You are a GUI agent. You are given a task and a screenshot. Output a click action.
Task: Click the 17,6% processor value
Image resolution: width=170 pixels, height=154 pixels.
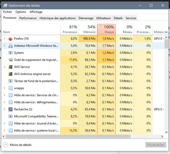pyautogui.click(x=73, y=60)
